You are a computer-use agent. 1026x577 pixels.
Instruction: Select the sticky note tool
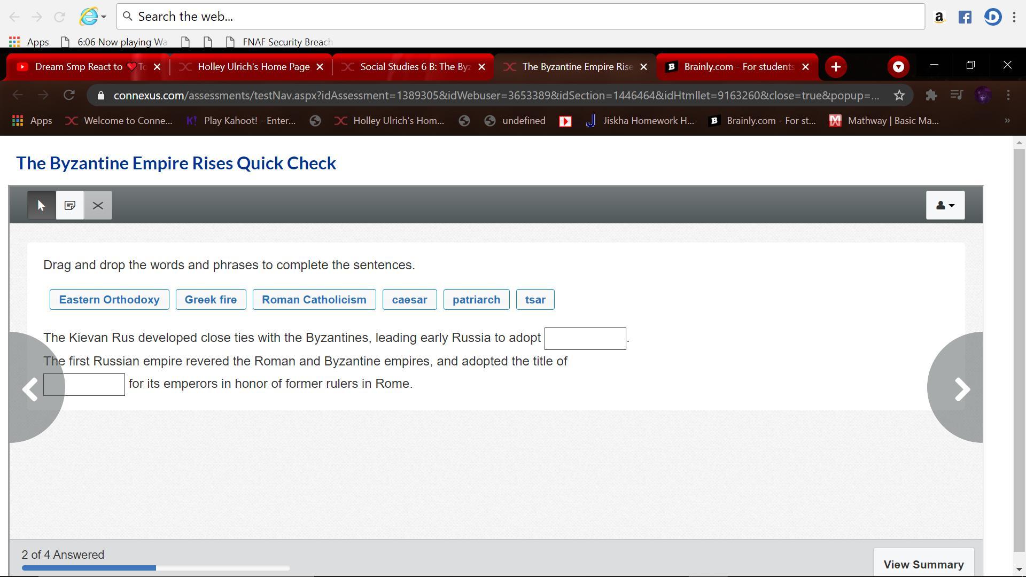pyautogui.click(x=70, y=205)
